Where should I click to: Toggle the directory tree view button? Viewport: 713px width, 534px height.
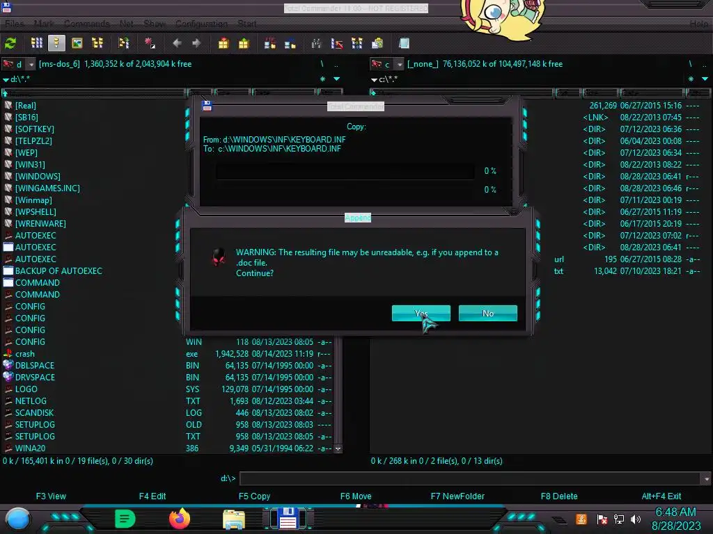point(97,44)
